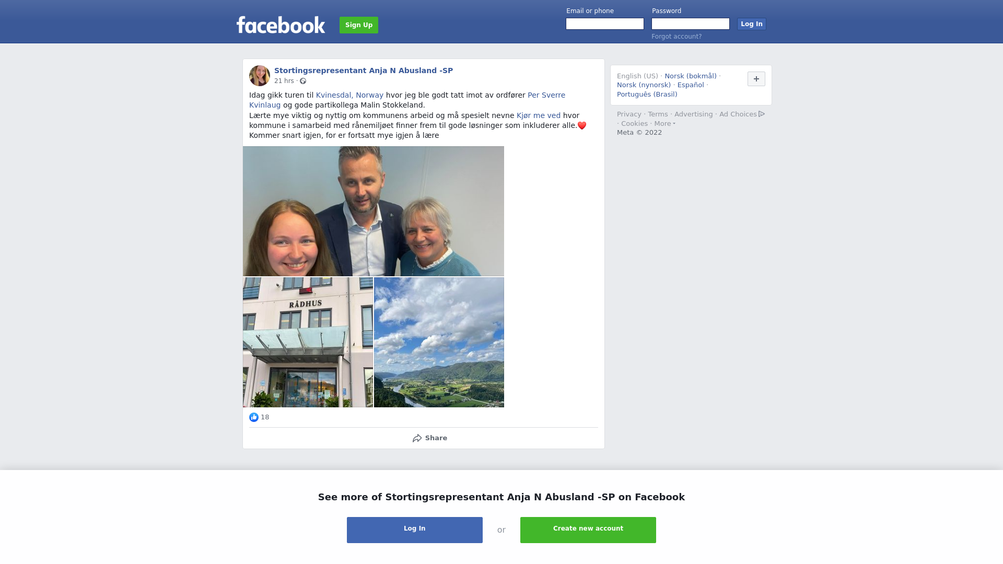Click the large blue Log In button
Screen dimensions: 1003x564
tap(415, 530)
